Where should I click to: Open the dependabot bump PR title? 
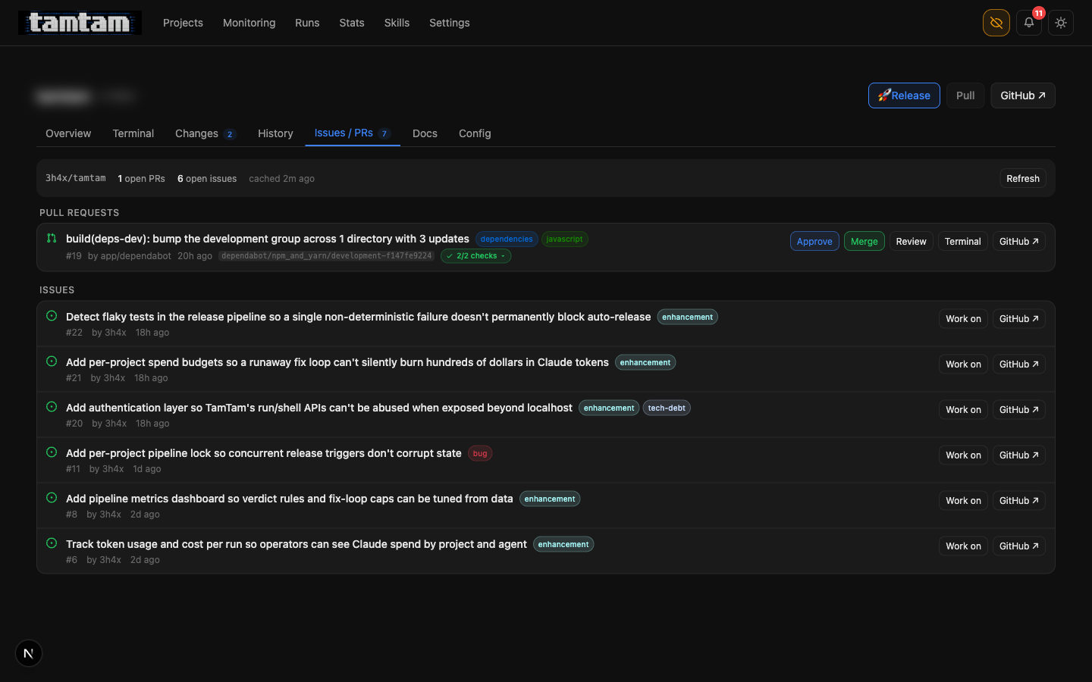pyautogui.click(x=268, y=239)
